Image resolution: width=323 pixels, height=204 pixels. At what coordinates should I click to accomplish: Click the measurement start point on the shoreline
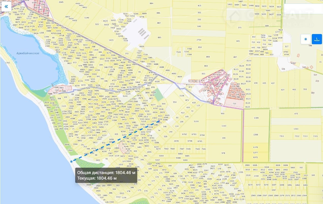[71, 161]
